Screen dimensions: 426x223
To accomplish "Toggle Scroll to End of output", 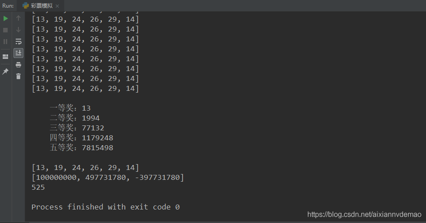I will click(x=18, y=53).
